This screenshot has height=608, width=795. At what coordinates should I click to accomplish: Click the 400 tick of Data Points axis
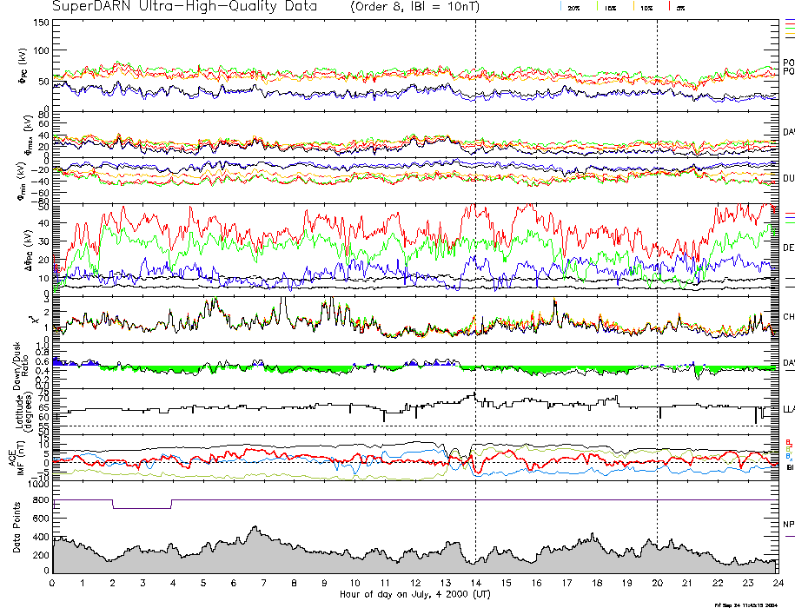point(41,537)
